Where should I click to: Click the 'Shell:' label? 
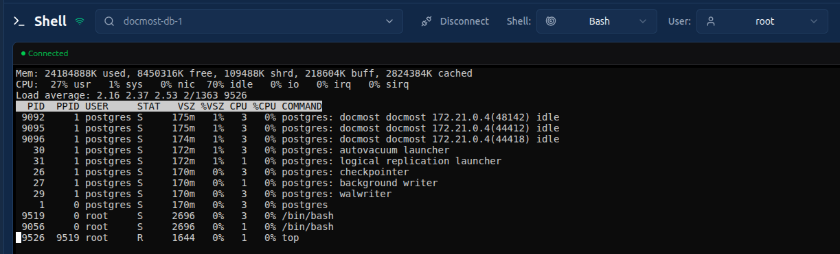click(x=519, y=21)
